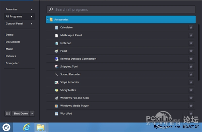202x132 pixels.
Task: Open Computer from the left pane
Action: (12, 63)
